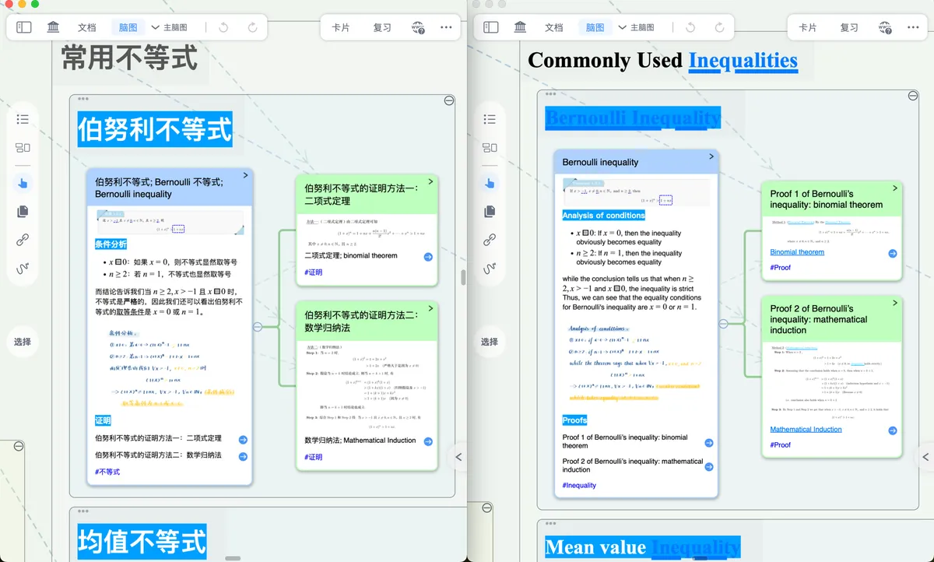Click redo arrow in right window toolbar

(719, 27)
